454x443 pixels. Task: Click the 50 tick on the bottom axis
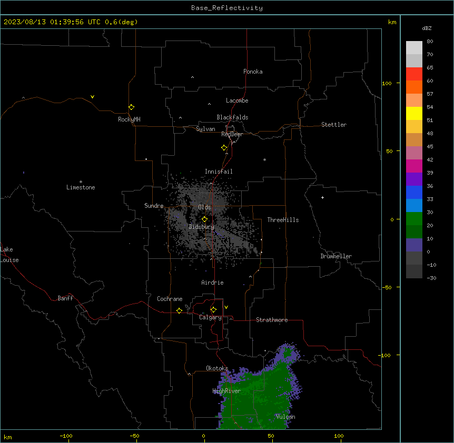coord(271,436)
